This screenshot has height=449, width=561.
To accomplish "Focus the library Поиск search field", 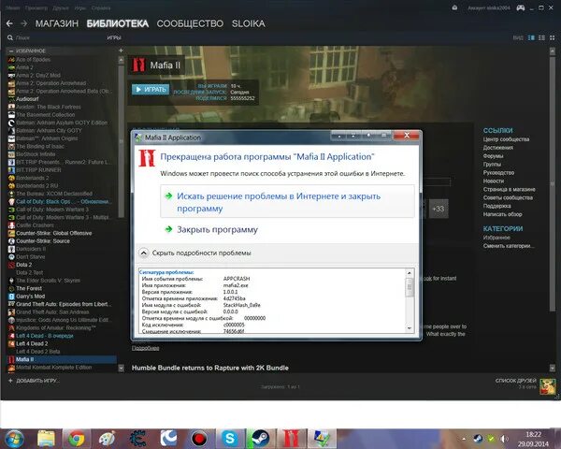I will coord(57,37).
